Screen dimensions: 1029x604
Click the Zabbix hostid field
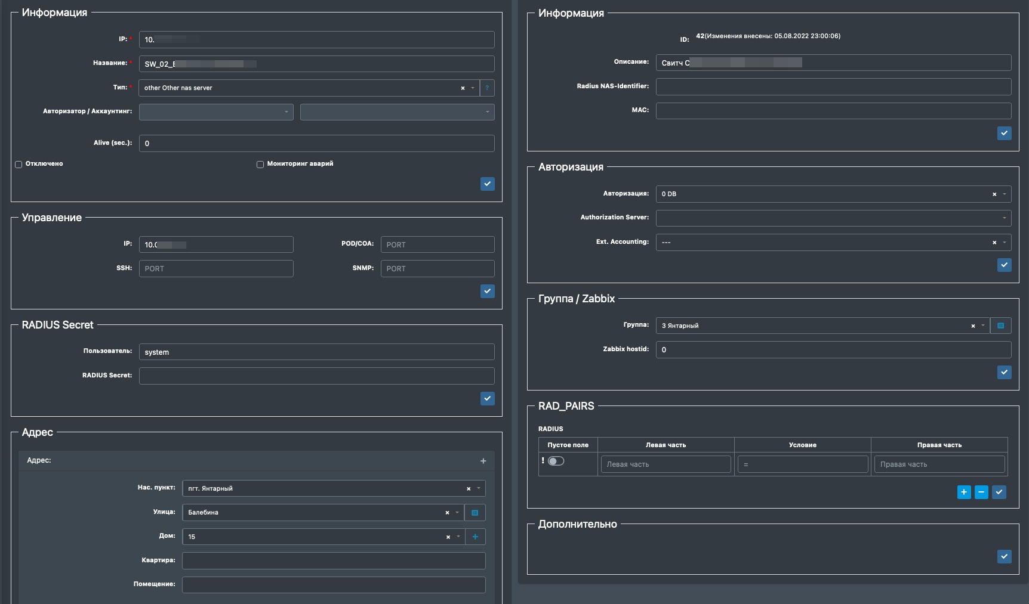[x=834, y=349]
